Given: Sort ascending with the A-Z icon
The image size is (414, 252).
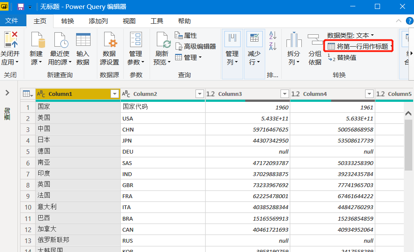Looking at the screenshot, I should coord(273,35).
